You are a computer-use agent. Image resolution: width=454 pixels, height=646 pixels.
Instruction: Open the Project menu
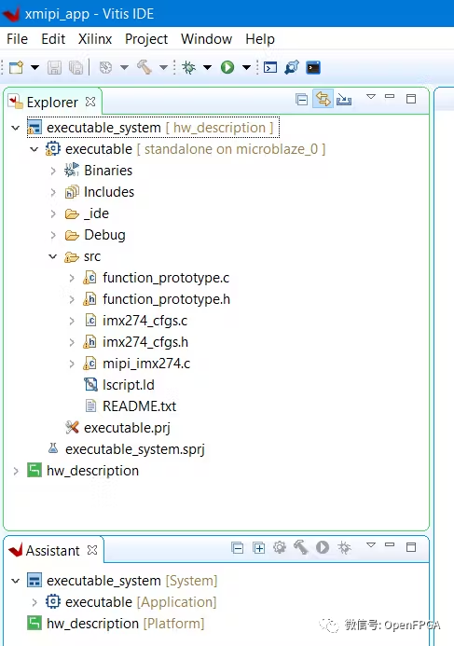tap(146, 39)
